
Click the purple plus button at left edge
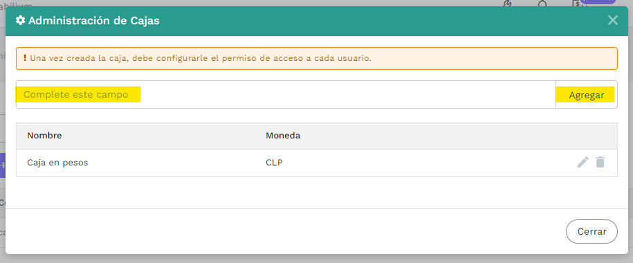coord(3,165)
